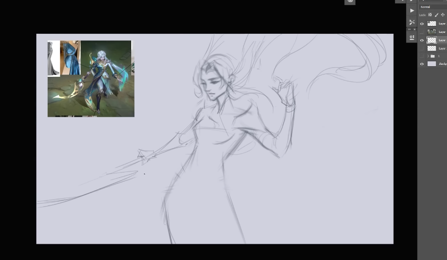Screen dimensions: 447x260
Task: Click the round icon above the canvas
Action: (x=350, y=1)
